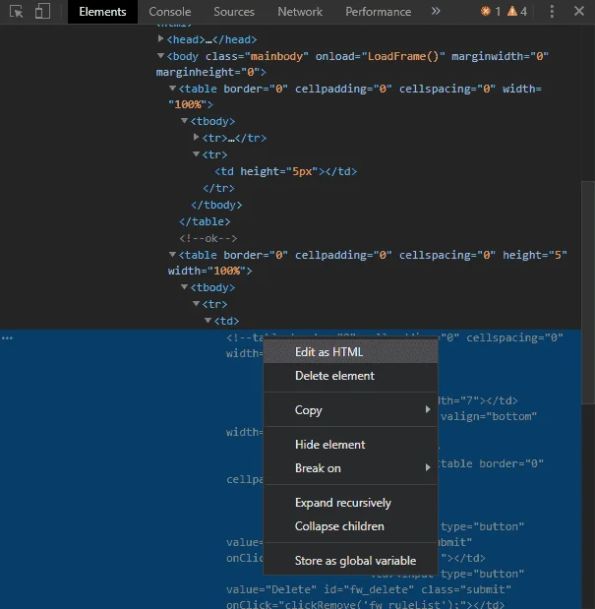This screenshot has height=609, width=595.
Task: Select the closing </tbody> tag
Action: 216,205
